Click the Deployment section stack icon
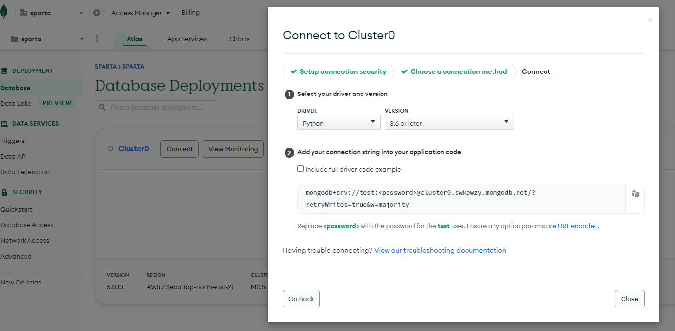The width and height of the screenshot is (675, 331). click(x=5, y=71)
